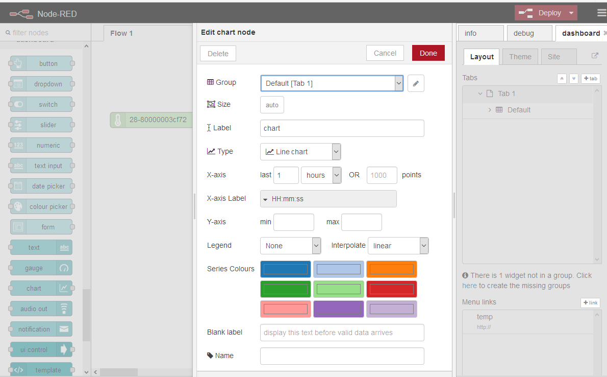
Task: Open the Layout tab in dashboard
Action: [x=482, y=57]
